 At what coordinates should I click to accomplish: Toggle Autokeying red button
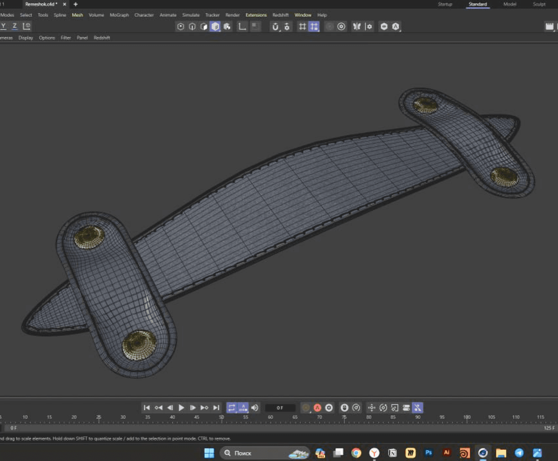point(317,408)
